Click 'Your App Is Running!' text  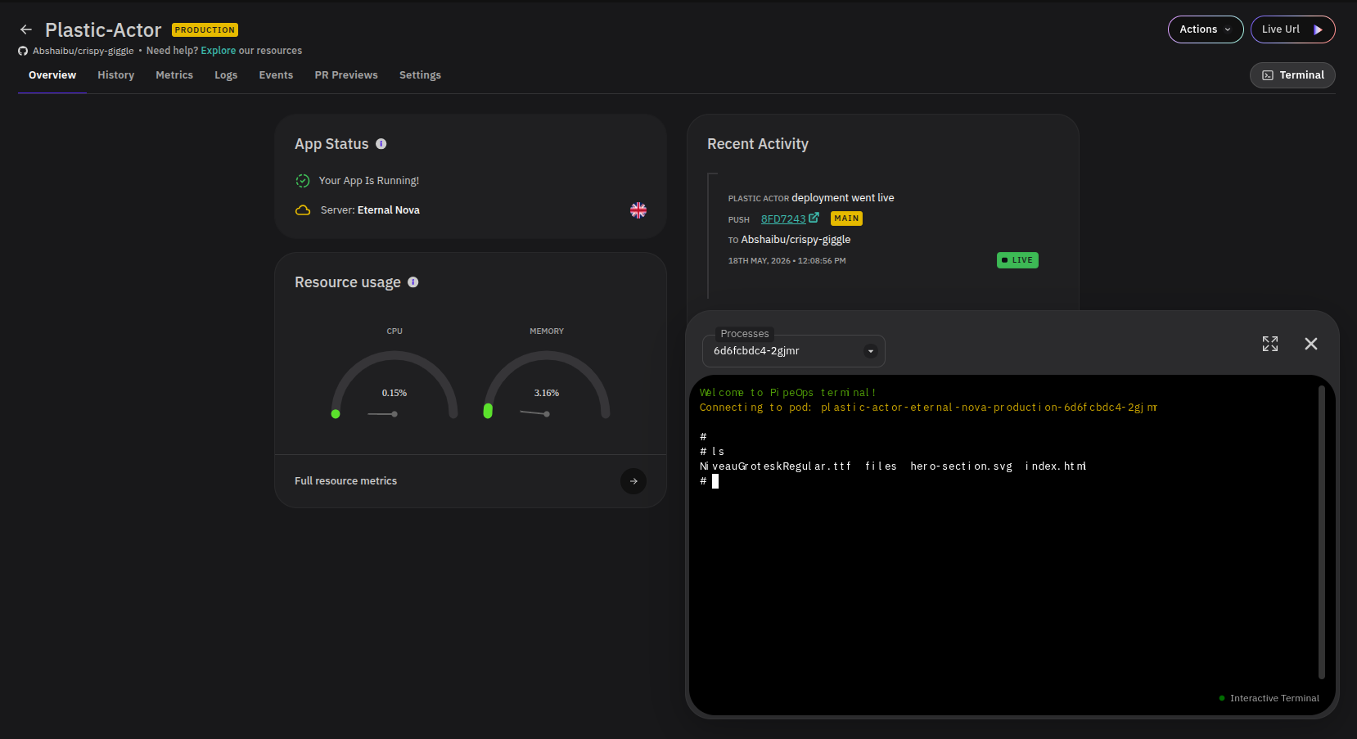click(368, 181)
